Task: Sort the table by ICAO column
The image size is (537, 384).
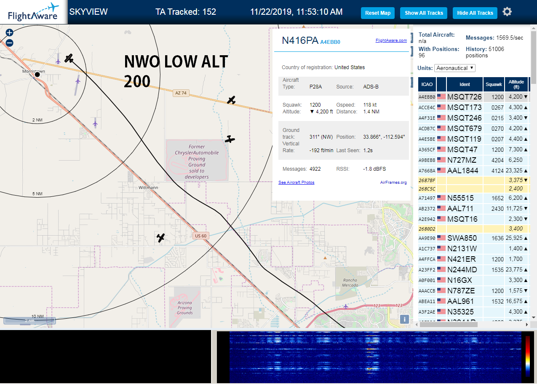Action: (x=427, y=84)
